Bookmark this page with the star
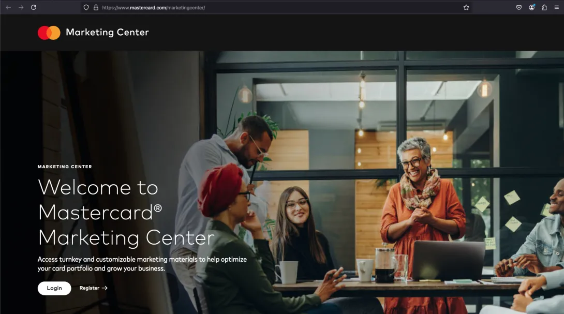 coord(466,8)
